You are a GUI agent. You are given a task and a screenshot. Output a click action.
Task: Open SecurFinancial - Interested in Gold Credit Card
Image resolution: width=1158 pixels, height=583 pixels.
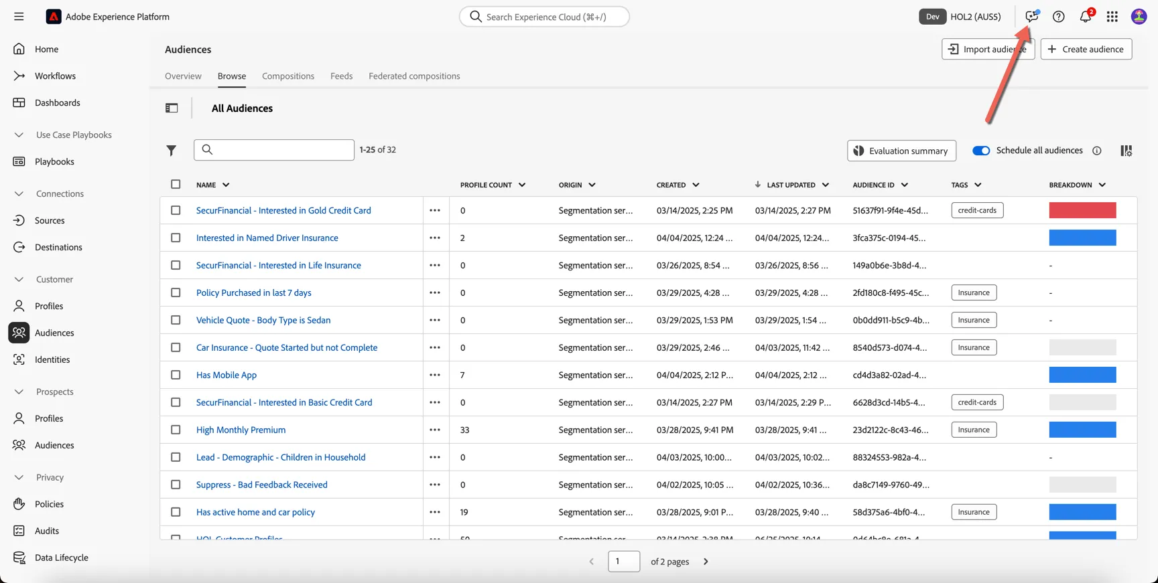[283, 210]
